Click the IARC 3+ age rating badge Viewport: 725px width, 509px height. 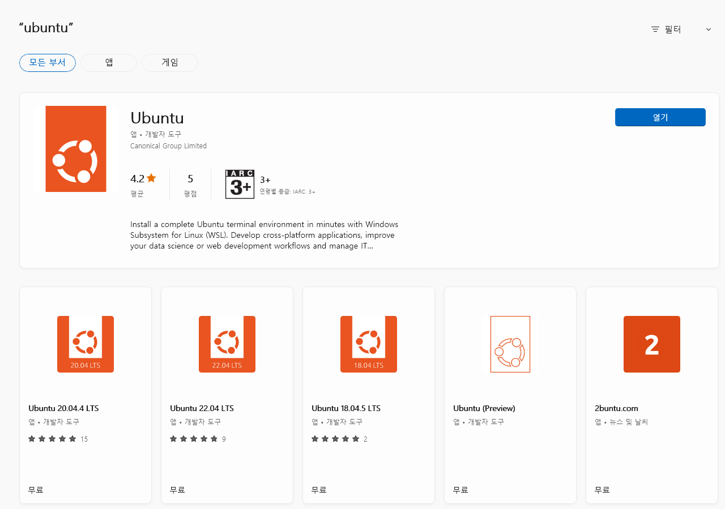240,183
